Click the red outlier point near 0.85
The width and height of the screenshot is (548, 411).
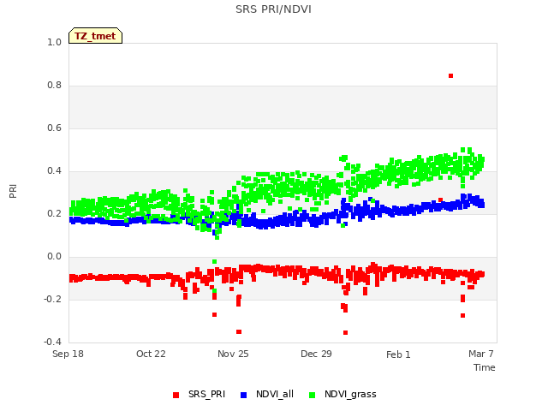[x=451, y=76]
